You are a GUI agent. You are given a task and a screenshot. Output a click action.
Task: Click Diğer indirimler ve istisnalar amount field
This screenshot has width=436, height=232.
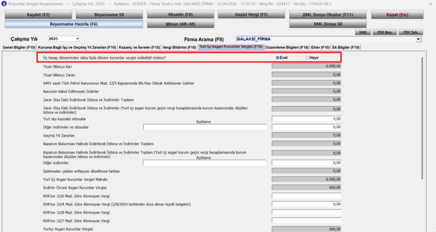[x=307, y=127]
